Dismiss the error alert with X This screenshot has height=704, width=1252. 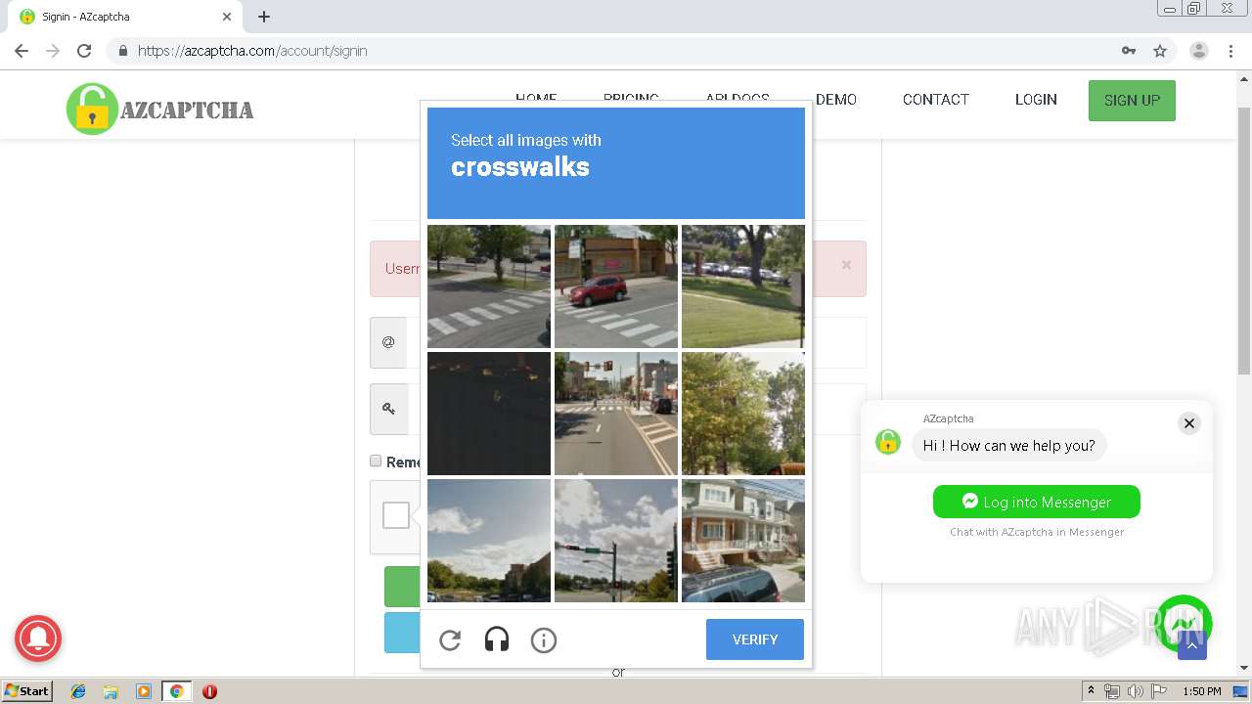tap(846, 265)
